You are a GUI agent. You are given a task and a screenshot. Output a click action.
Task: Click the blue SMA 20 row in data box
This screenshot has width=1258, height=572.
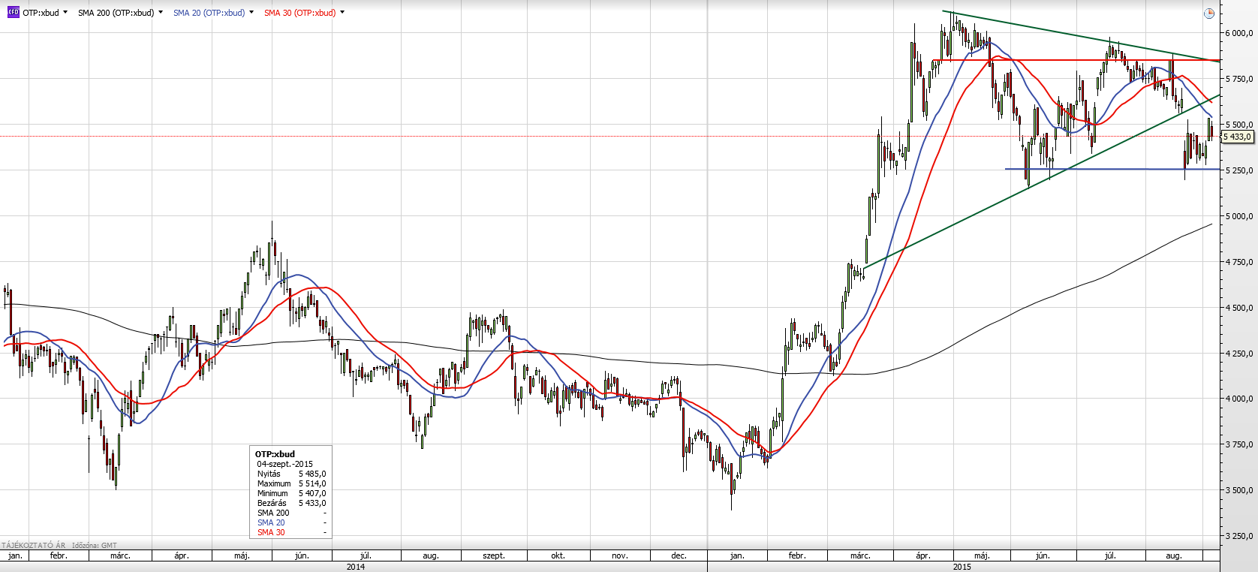point(291,522)
